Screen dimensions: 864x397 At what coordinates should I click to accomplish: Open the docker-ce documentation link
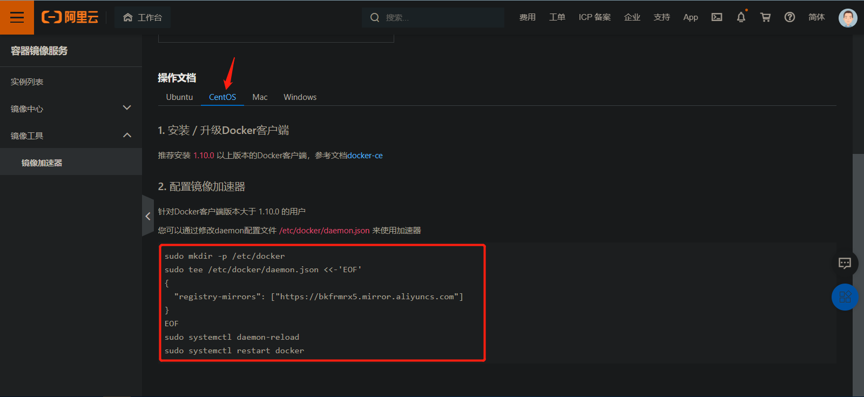click(365, 156)
